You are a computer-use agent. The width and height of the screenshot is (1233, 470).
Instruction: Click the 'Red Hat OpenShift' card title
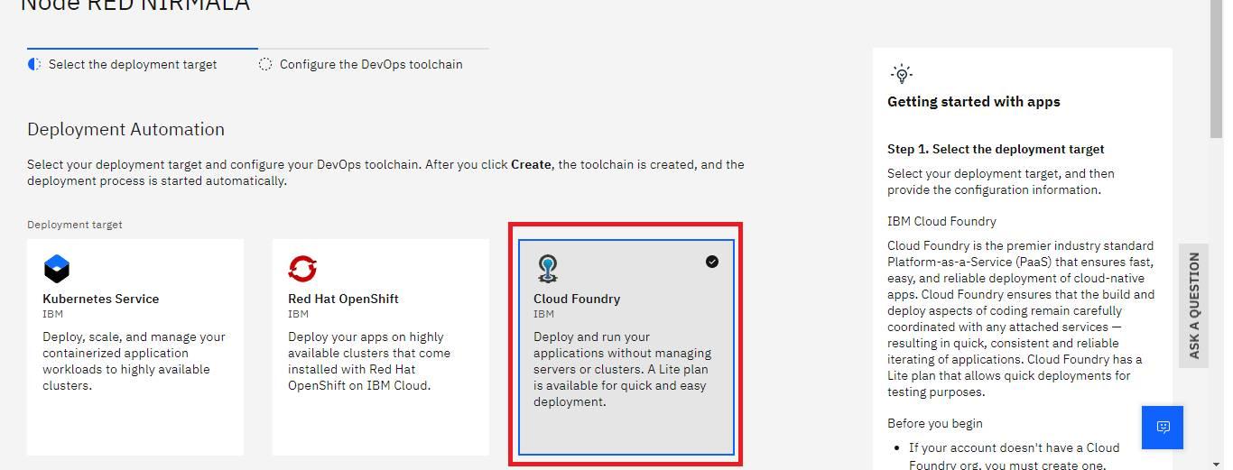click(343, 299)
